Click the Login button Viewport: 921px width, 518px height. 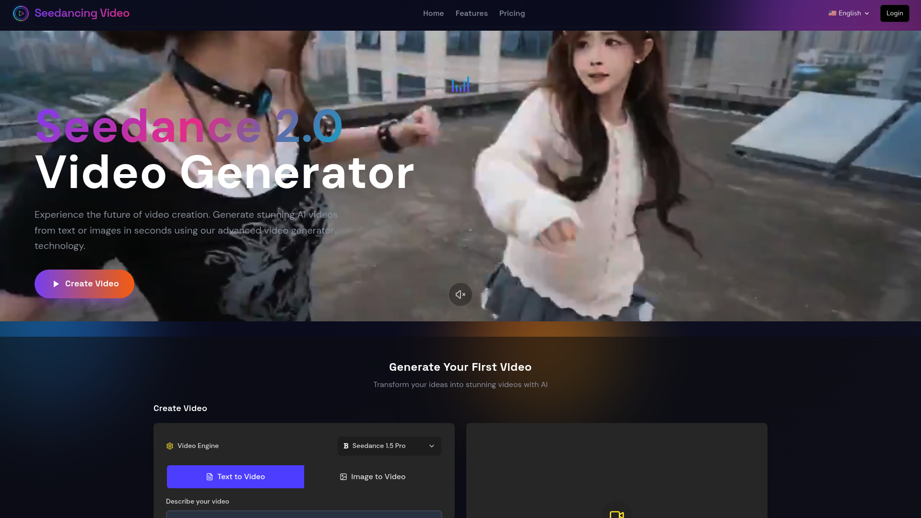coord(894,13)
